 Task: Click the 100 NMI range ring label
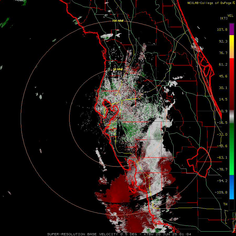pyautogui.click(x=118, y=21)
